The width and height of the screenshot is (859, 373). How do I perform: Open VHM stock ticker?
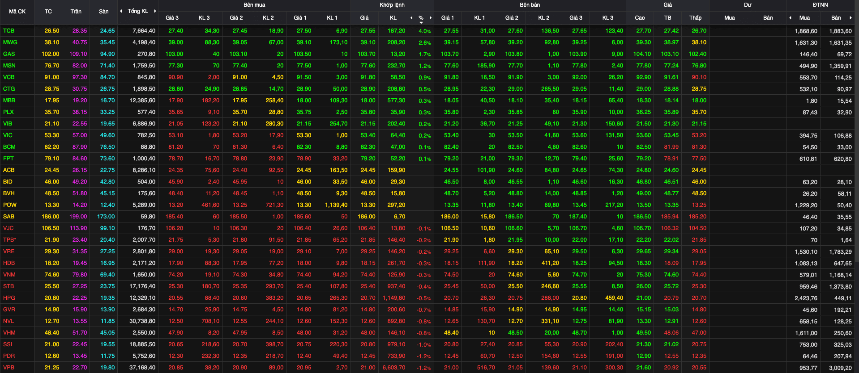(9, 333)
